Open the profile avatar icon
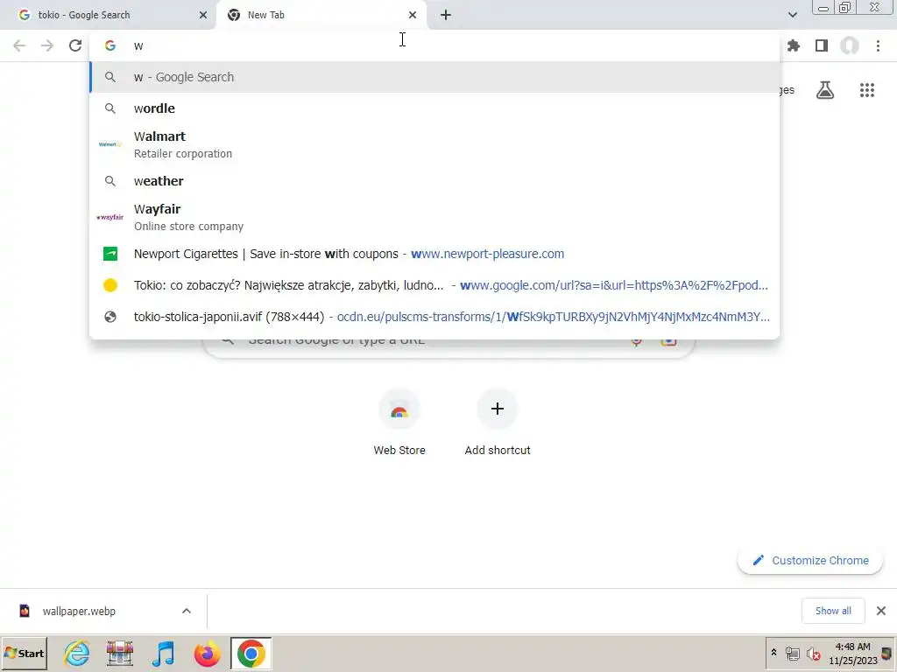 coord(850,45)
